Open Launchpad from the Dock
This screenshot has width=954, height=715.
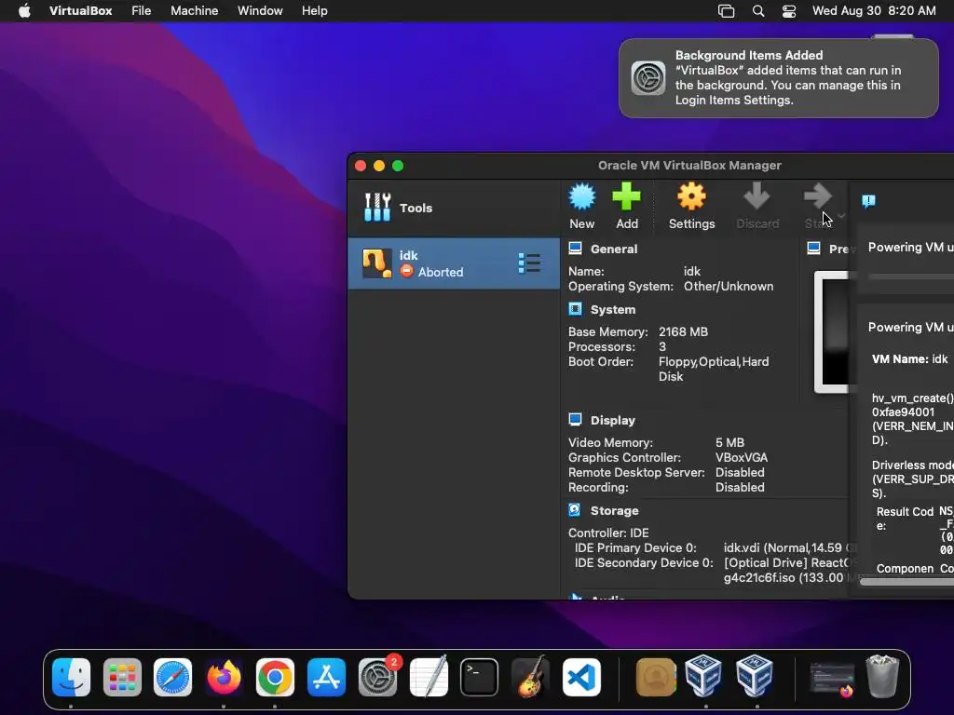pos(122,678)
